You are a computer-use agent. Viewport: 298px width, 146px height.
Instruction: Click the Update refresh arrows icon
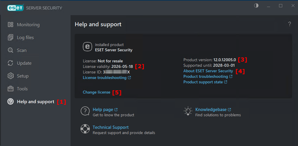[10, 63]
